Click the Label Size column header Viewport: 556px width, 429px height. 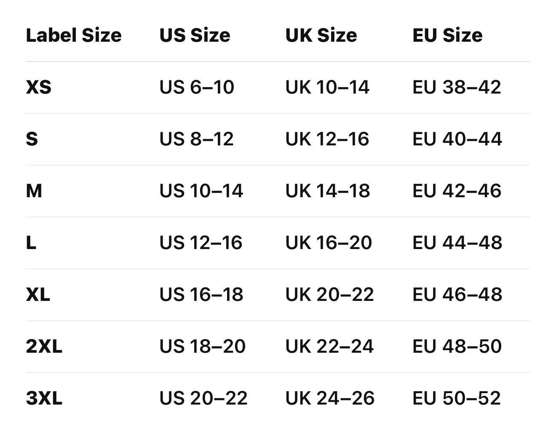pos(74,35)
